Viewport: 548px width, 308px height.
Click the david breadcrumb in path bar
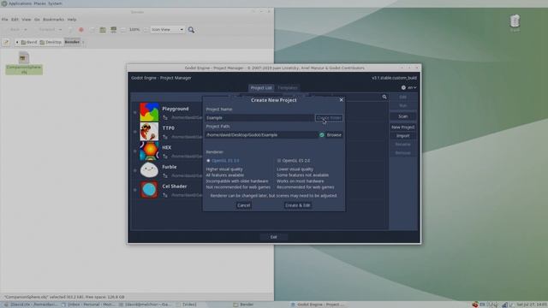(x=28, y=42)
